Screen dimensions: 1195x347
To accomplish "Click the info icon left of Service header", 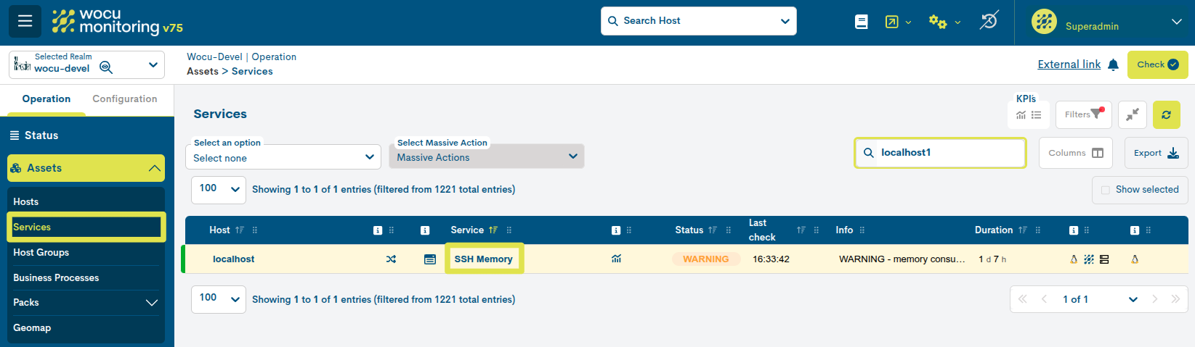I will click(x=425, y=230).
